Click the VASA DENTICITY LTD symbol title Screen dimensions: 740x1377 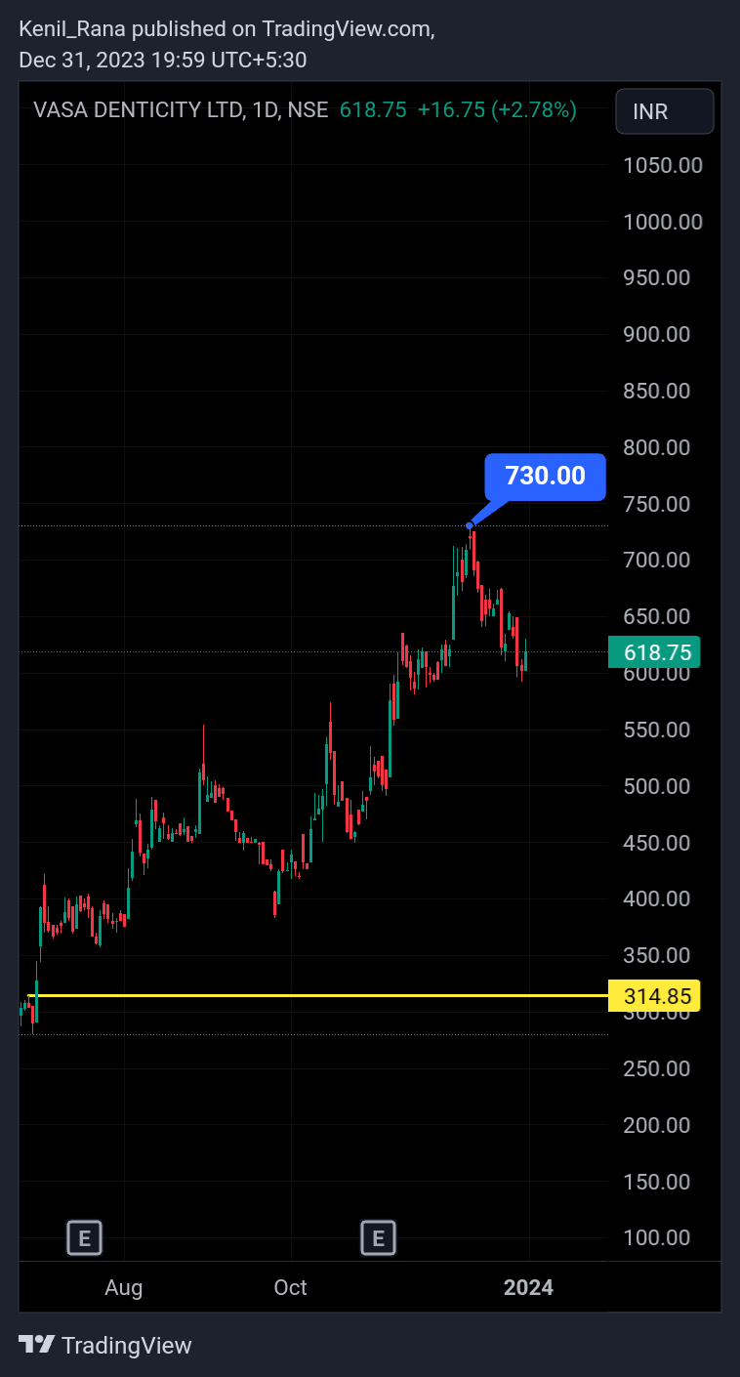[138, 110]
